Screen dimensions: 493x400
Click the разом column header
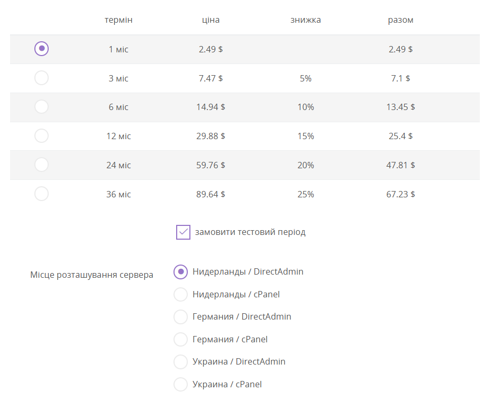click(400, 20)
